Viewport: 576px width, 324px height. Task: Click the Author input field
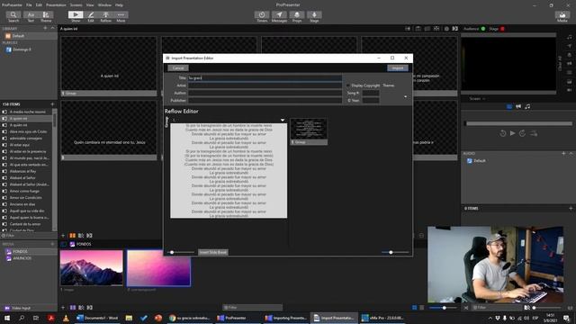(265, 93)
